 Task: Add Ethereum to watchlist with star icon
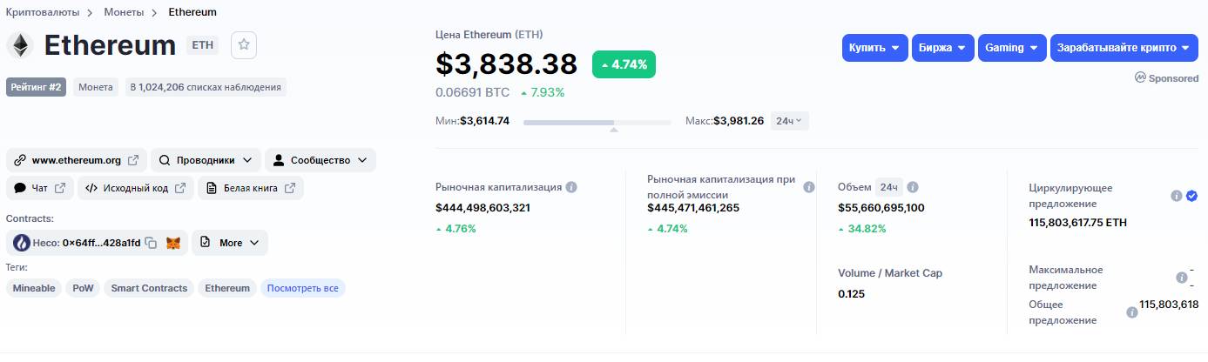click(244, 45)
